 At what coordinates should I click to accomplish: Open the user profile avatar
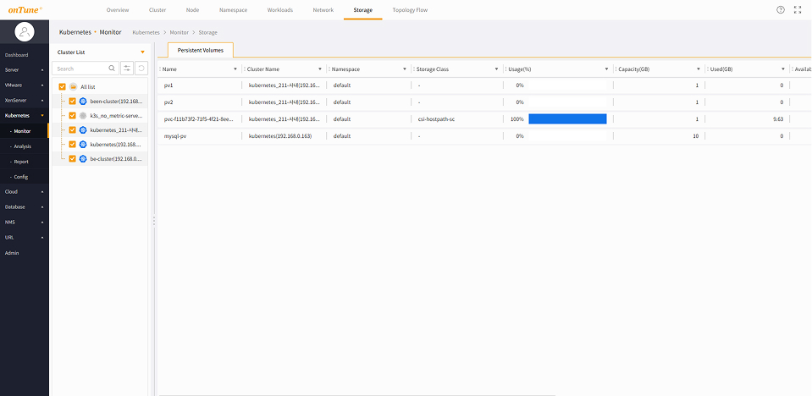point(25,32)
